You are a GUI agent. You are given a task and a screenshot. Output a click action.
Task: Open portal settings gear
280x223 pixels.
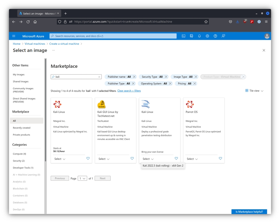(x=208, y=36)
